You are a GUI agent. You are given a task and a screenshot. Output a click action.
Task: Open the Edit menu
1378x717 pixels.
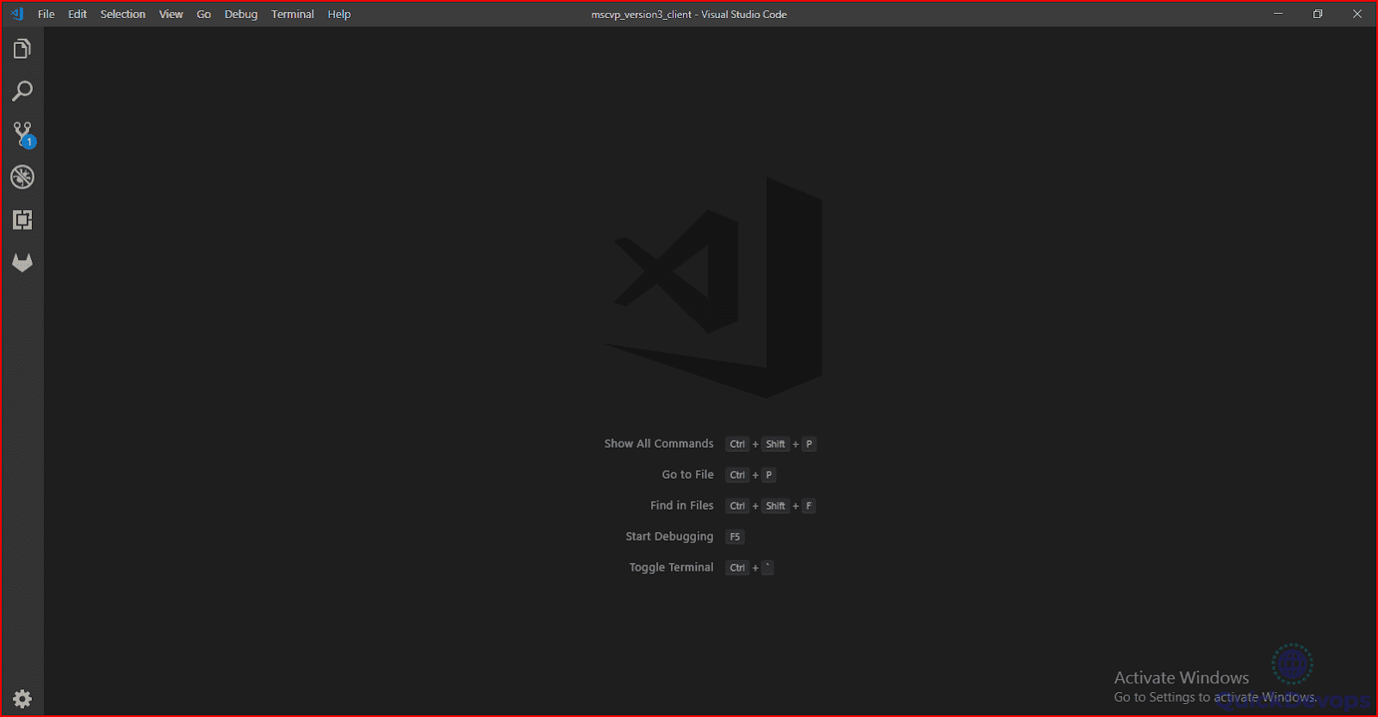(x=78, y=14)
